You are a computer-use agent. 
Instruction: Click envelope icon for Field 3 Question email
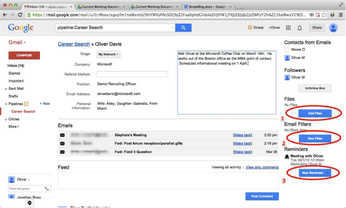(62, 152)
